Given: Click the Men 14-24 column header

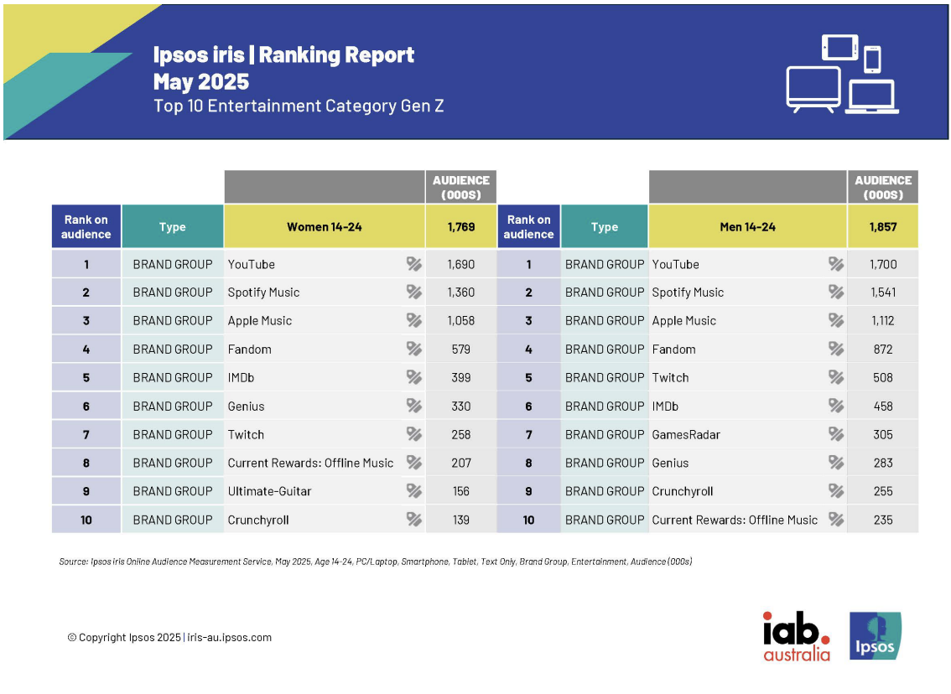Looking at the screenshot, I should pyautogui.click(x=748, y=226).
